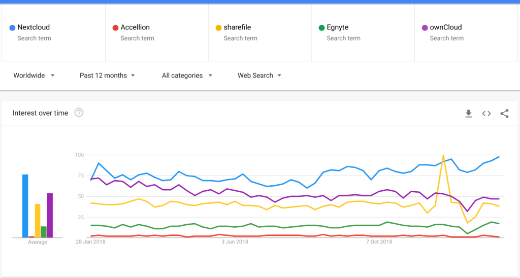This screenshot has height=278, width=520.
Task: Click the download CSV icon
Action: point(468,114)
